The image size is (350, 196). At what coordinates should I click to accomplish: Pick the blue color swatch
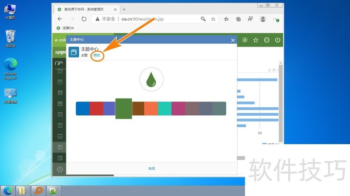coord(83,108)
